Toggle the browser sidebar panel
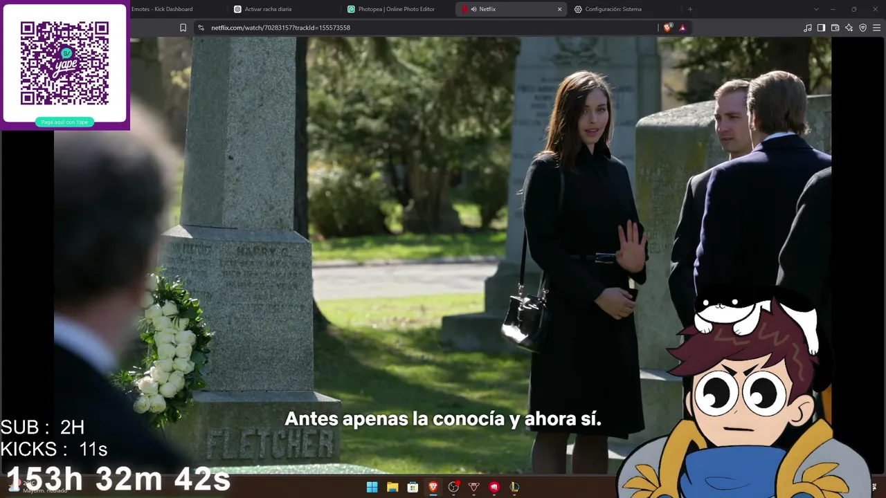This screenshot has height=498, width=886. 821,28
